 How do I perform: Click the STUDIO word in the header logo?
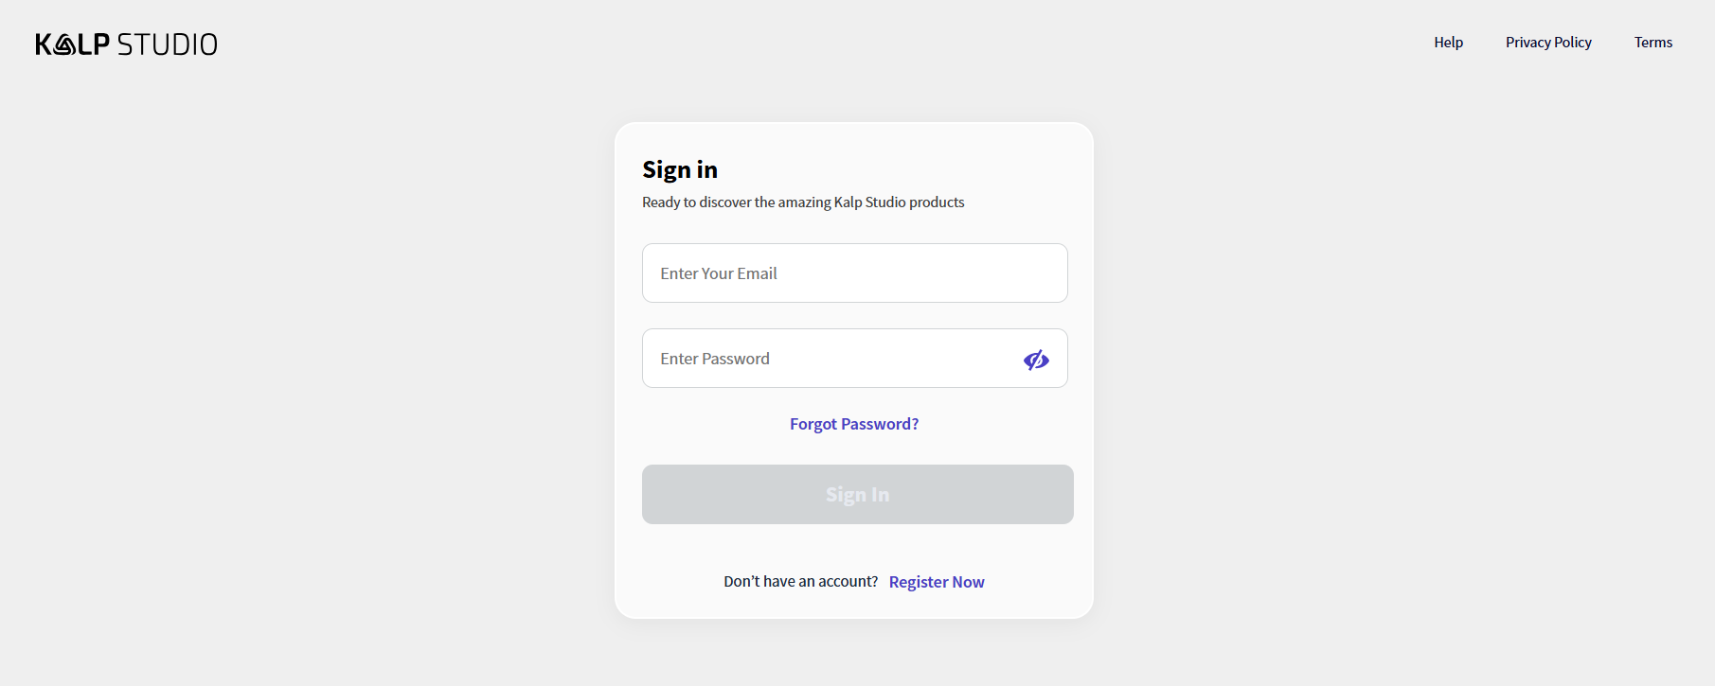click(168, 44)
